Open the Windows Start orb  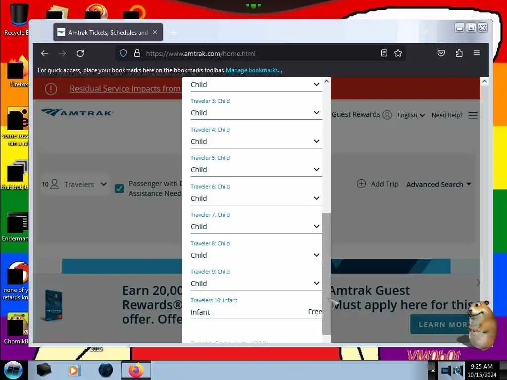tap(13, 370)
